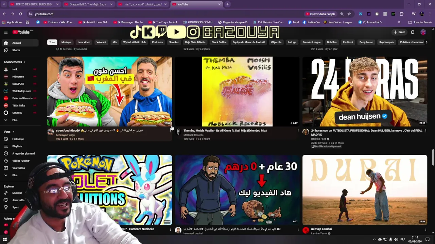Bookmark this page with the star icon
This screenshot has height=244, width=435.
tap(349, 14)
